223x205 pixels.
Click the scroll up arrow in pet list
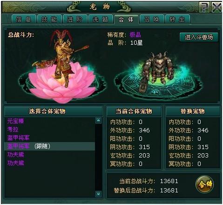99,120
